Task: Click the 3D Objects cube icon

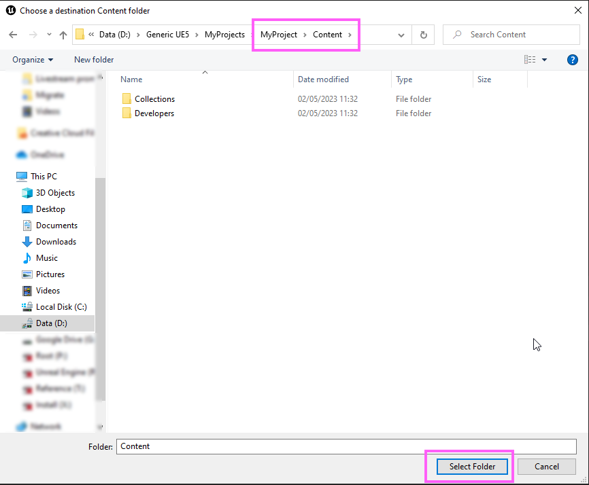Action: coord(27,193)
